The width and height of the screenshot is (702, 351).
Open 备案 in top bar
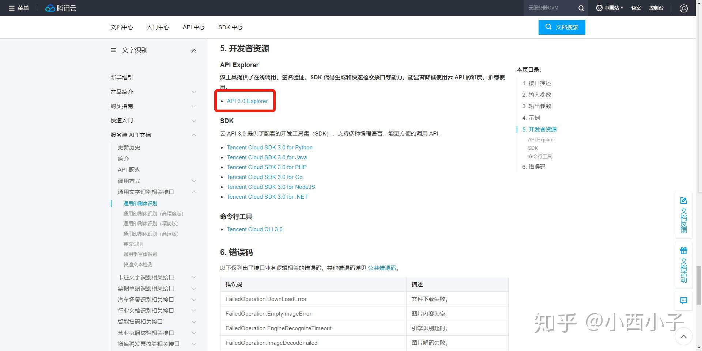(x=636, y=8)
